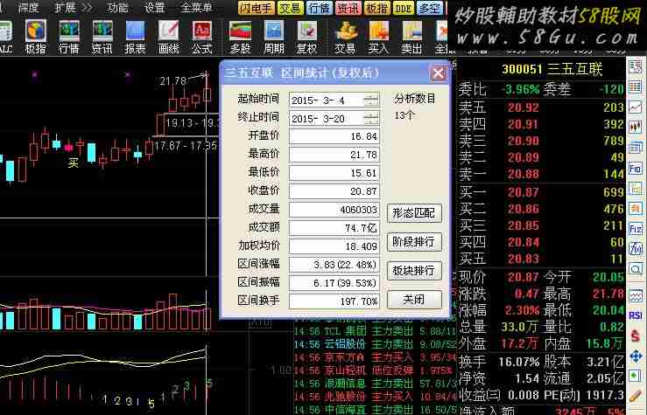This screenshot has height=415, width=647.
Task: Click the wave chart icon above RSI
Action: (636, 295)
